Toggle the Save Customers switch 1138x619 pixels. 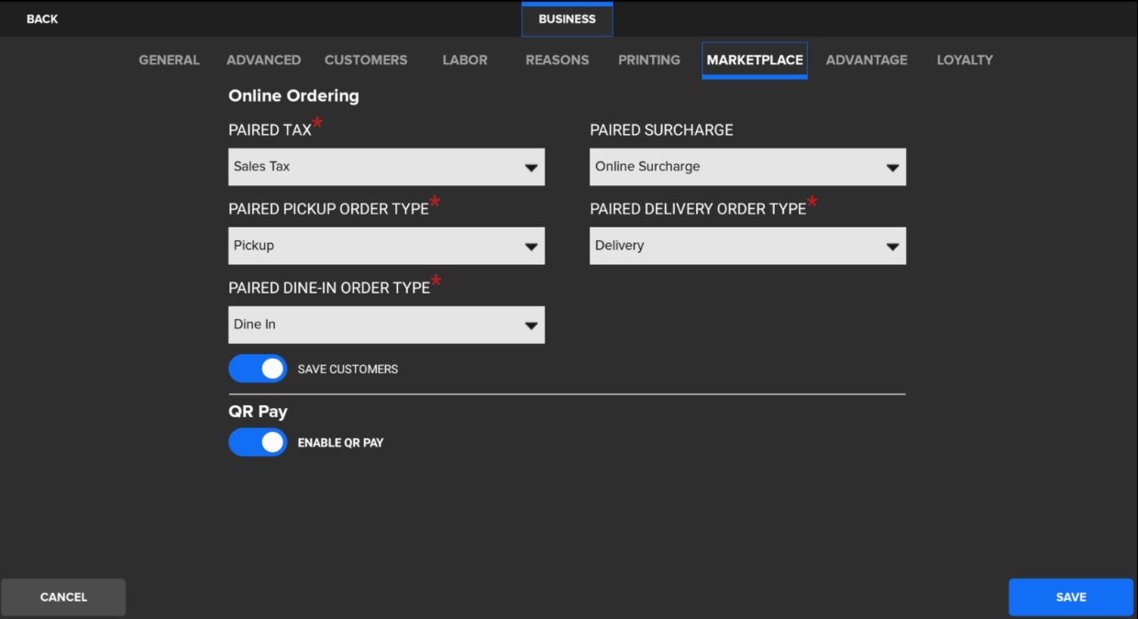pyautogui.click(x=258, y=369)
